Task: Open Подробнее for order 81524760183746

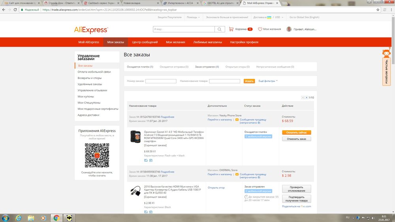Action: pyautogui.click(x=167, y=117)
